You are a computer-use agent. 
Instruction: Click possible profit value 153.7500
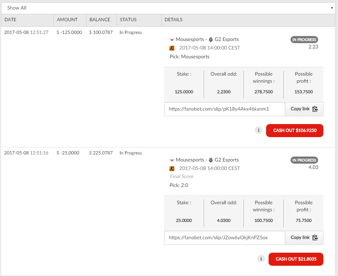click(304, 92)
